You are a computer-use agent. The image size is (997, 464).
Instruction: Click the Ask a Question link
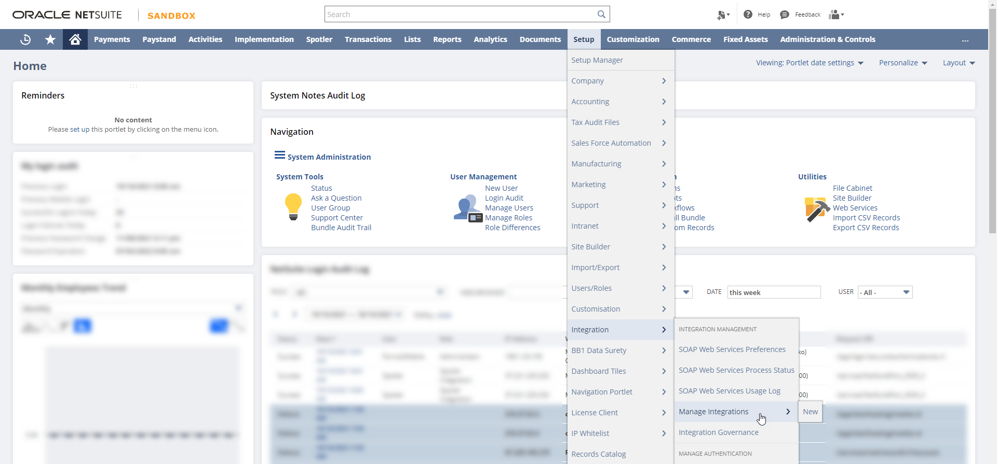(x=336, y=198)
